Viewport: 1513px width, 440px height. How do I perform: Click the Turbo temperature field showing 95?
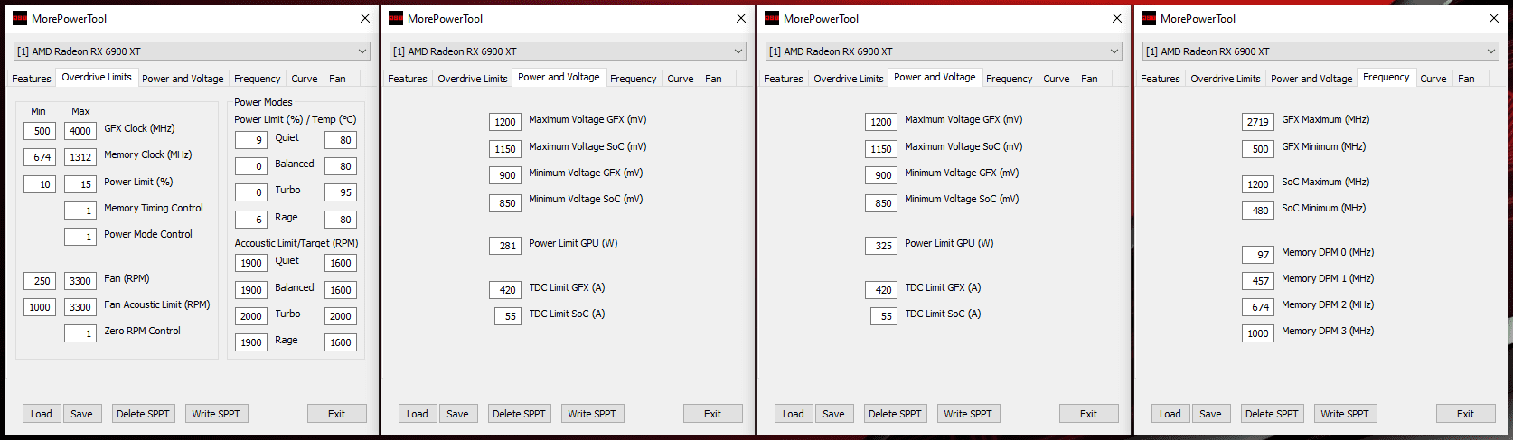(x=341, y=192)
